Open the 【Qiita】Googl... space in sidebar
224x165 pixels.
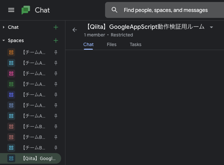[39, 158]
